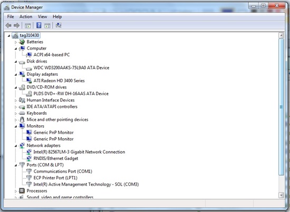Select the tag310430 computer name
This screenshot has width=290, height=212.
[x=30, y=35]
